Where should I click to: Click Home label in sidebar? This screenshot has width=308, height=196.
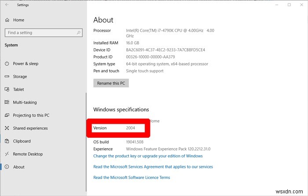[18, 20]
